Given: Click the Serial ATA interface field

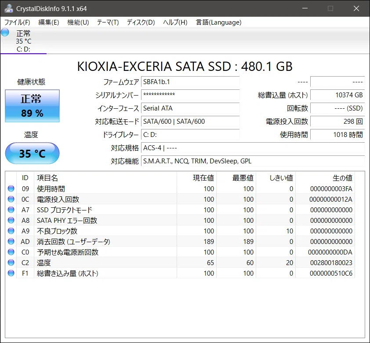Looking at the screenshot, I should click(x=190, y=108).
